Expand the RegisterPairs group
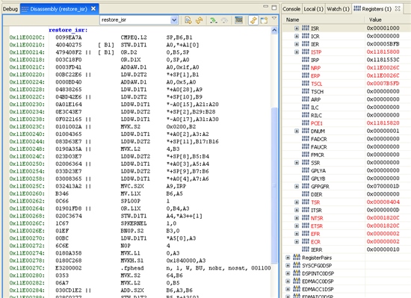Viewport: 411px width, 298px height. click(288, 258)
